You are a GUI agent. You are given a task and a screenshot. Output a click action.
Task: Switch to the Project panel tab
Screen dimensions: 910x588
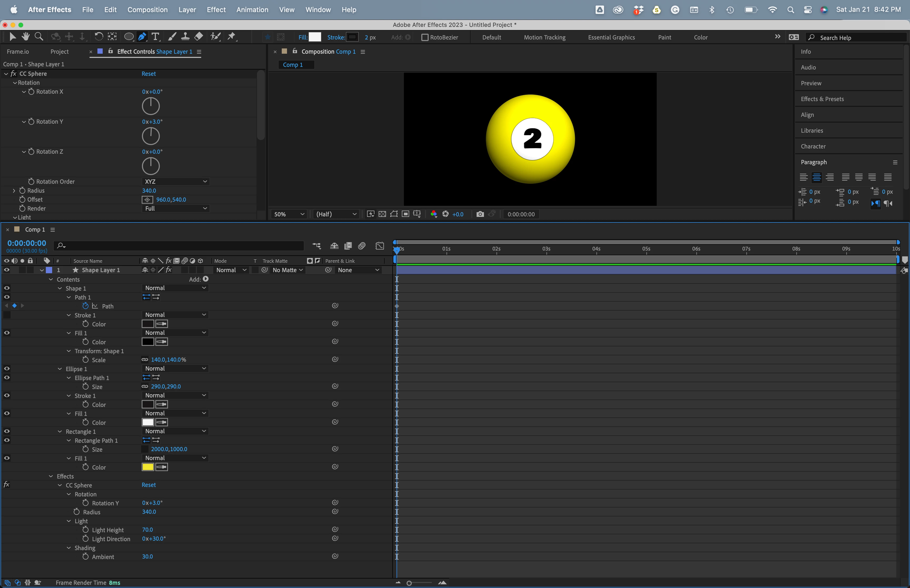click(x=59, y=52)
